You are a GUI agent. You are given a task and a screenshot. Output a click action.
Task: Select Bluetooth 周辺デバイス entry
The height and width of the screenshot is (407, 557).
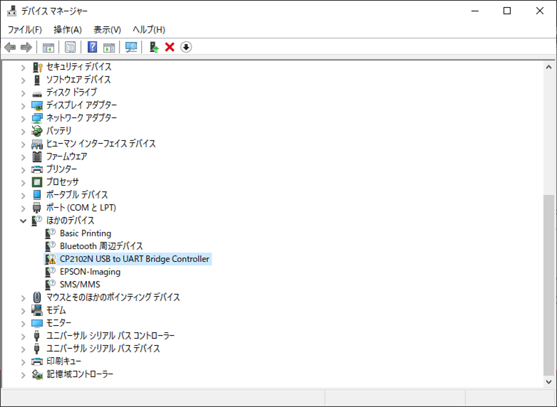pyautogui.click(x=101, y=246)
